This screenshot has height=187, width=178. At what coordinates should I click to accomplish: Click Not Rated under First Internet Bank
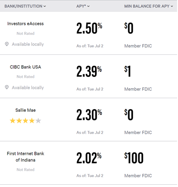25,170
